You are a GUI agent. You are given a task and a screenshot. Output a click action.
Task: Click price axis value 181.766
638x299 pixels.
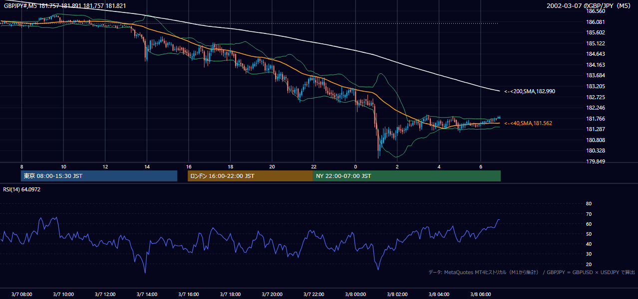pos(595,119)
